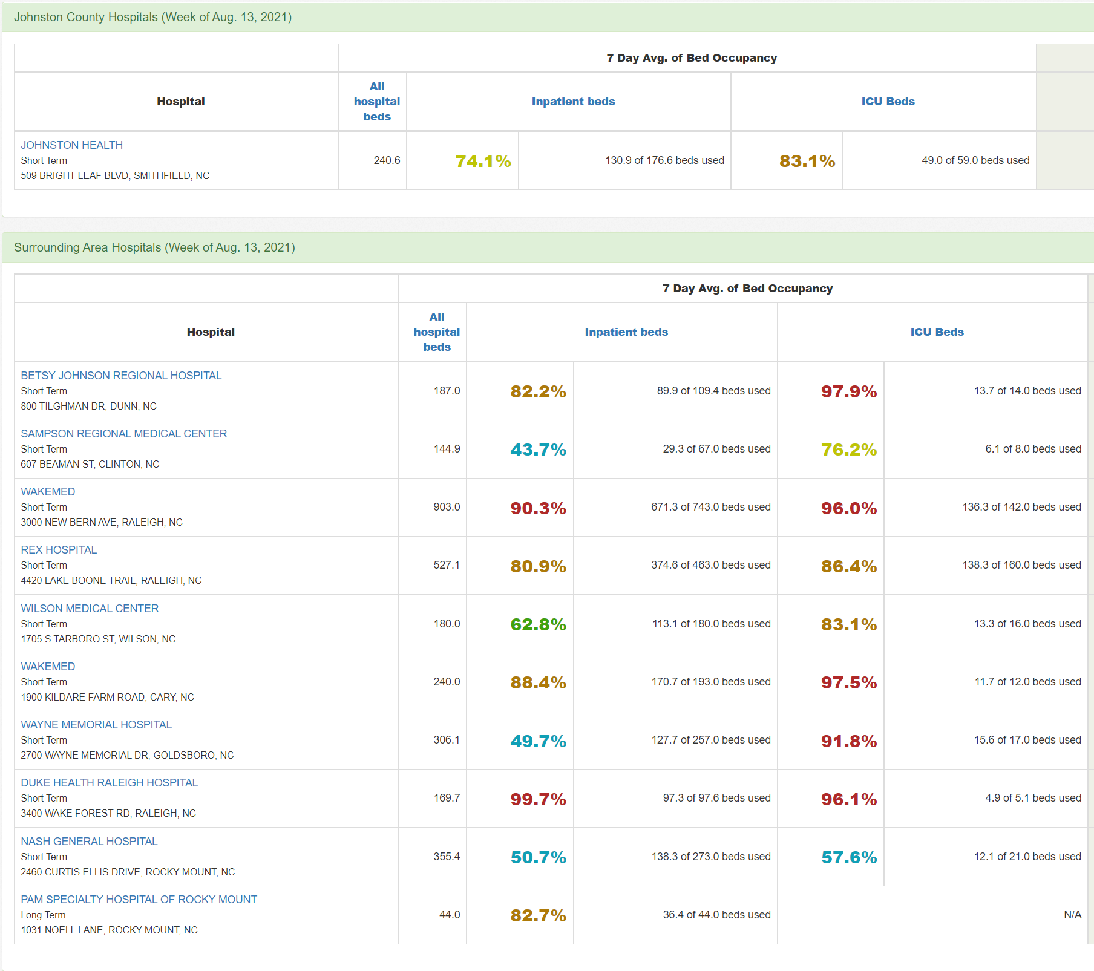The height and width of the screenshot is (971, 1094).
Task: Click Sampson Regional Medical Center link
Action: click(x=123, y=434)
